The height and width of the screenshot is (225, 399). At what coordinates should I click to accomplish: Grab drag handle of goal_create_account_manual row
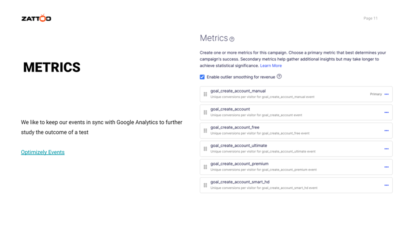205,94
